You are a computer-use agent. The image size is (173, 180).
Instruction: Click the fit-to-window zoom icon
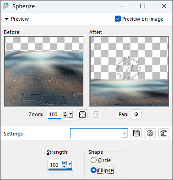82,114
